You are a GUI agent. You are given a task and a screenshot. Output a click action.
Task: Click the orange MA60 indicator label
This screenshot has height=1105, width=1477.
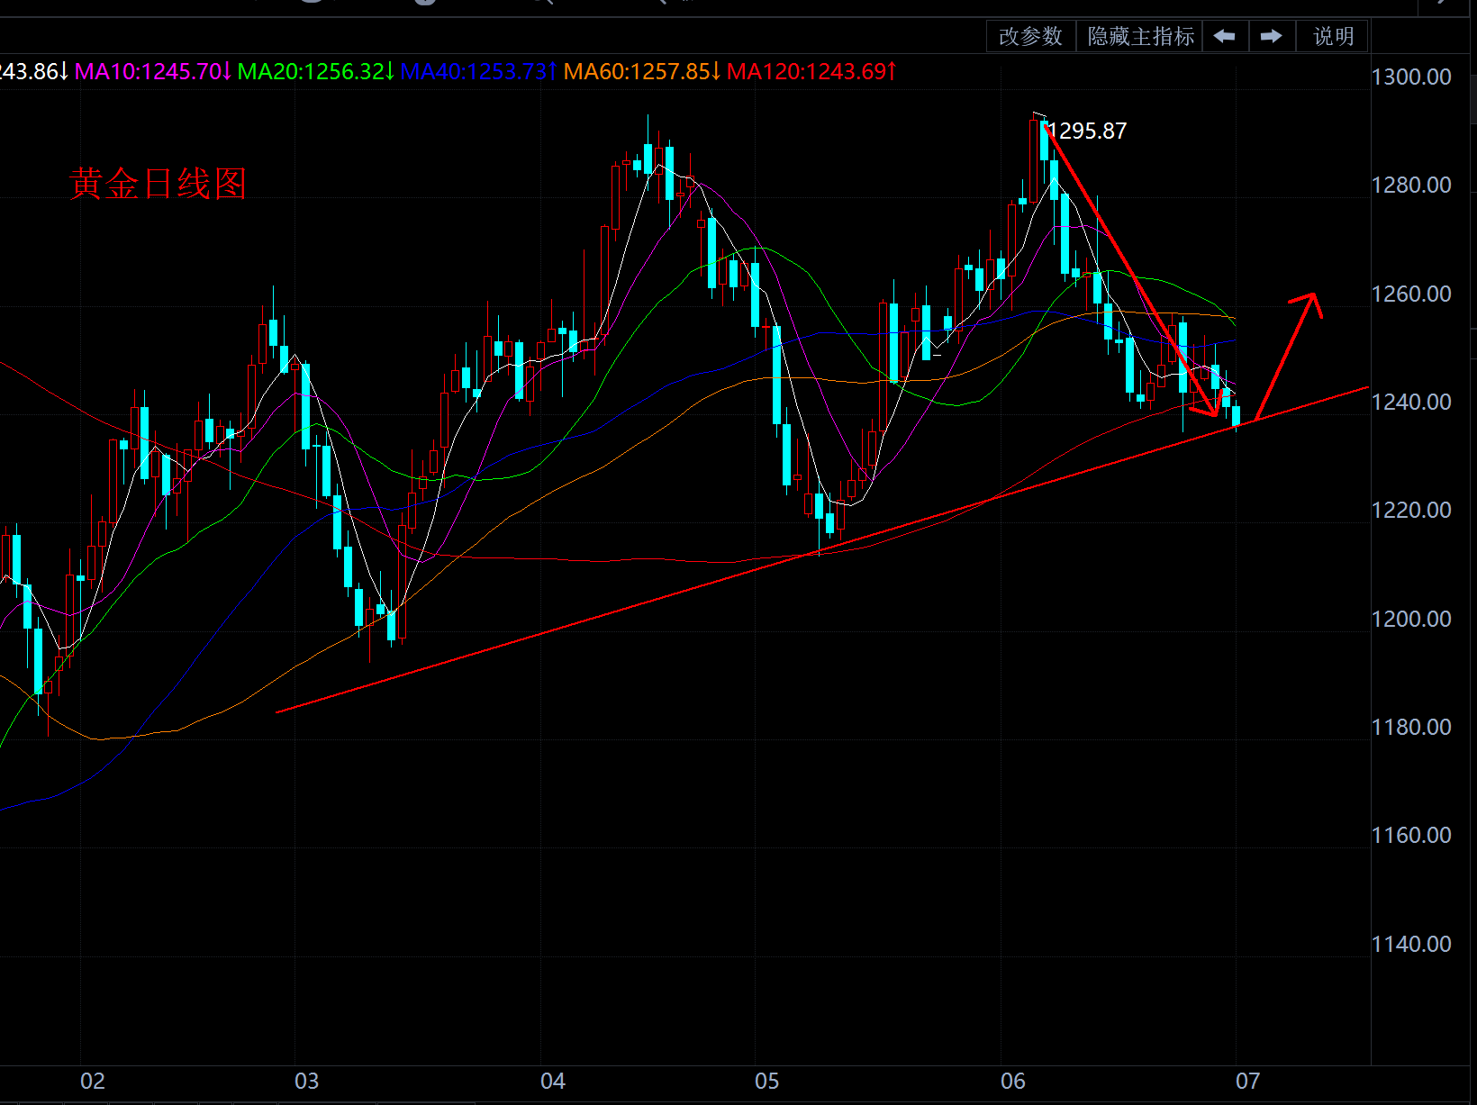641,71
